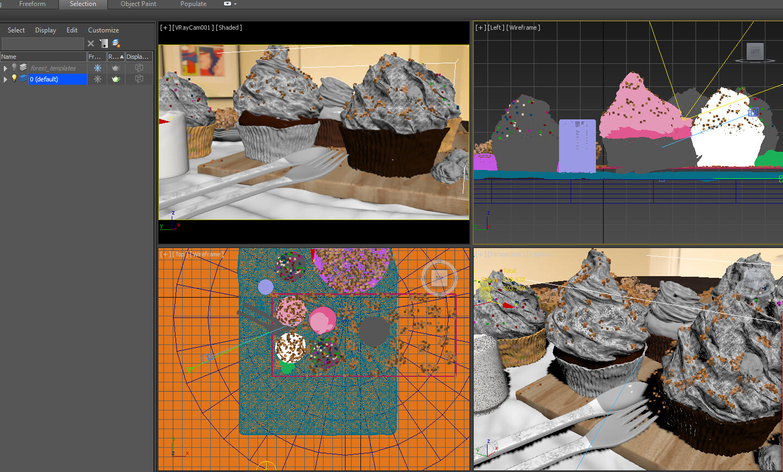Click the 0 (default) layer stack icon
Viewport: 783px width, 472px height.
point(23,79)
